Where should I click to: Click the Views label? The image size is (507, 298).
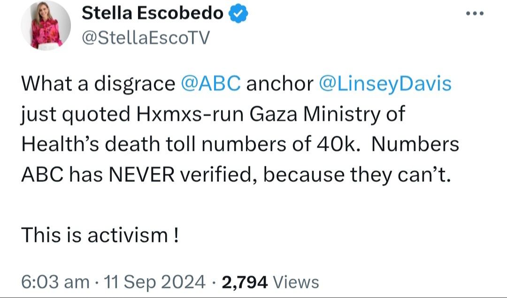[296, 282]
